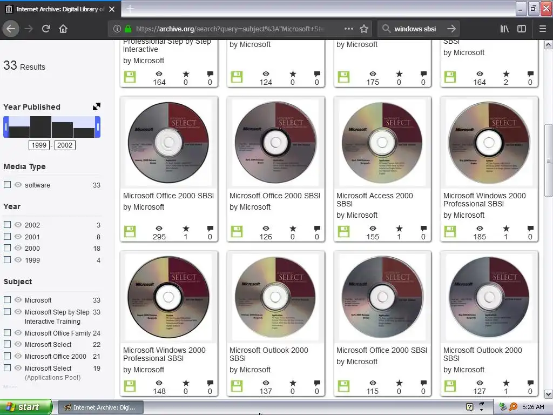This screenshot has height=415, width=553.
Task: Click the page scrollbar up arrow
Action: 548,44
